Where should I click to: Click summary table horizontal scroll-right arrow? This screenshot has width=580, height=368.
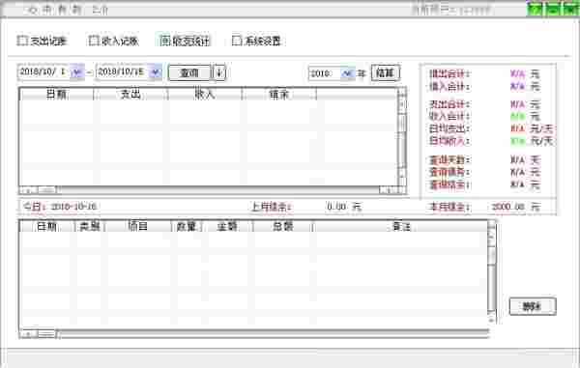point(389,190)
